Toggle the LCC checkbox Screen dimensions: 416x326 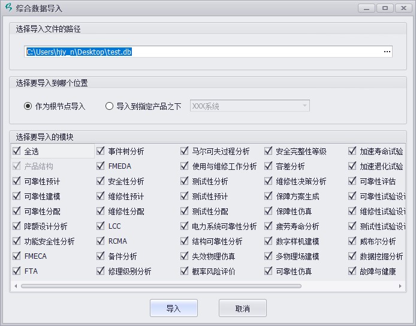pyautogui.click(x=101, y=226)
